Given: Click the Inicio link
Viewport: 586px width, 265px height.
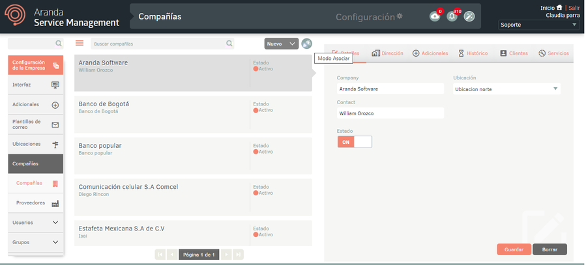Looking at the screenshot, I should (x=548, y=7).
